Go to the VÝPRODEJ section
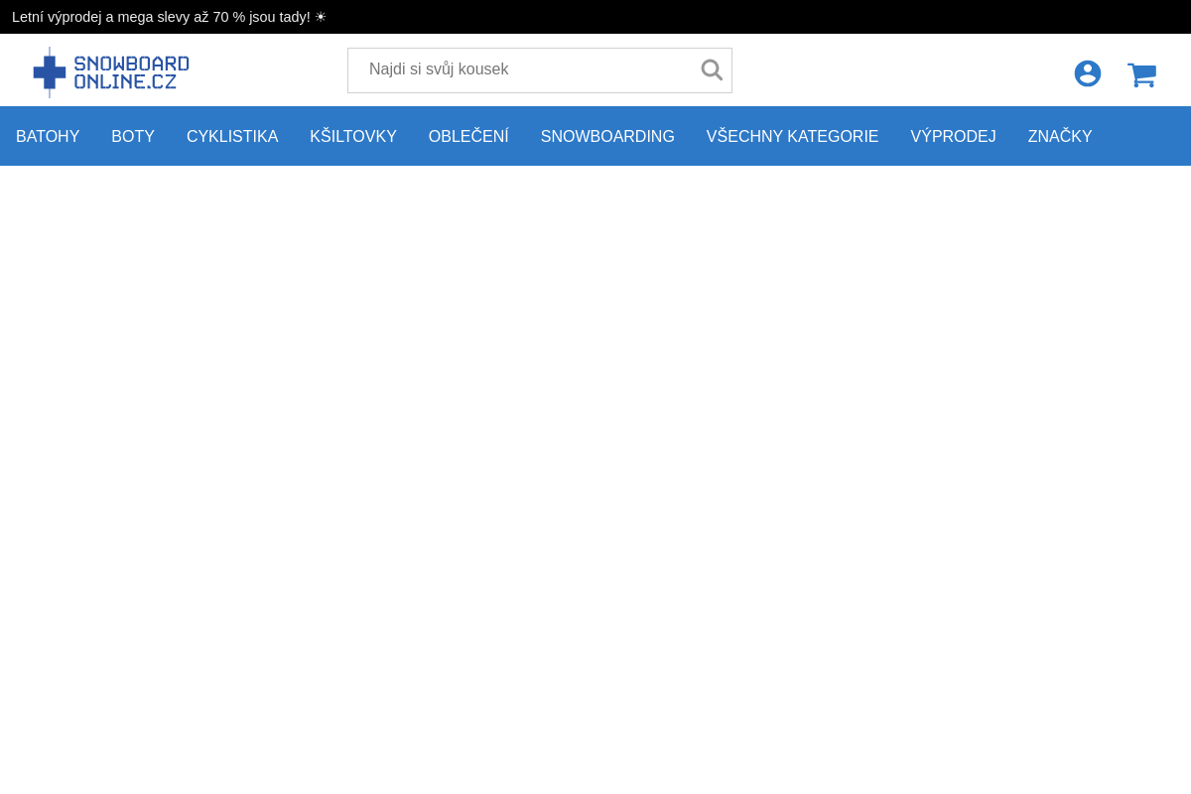The image size is (1191, 794). pyautogui.click(x=953, y=137)
